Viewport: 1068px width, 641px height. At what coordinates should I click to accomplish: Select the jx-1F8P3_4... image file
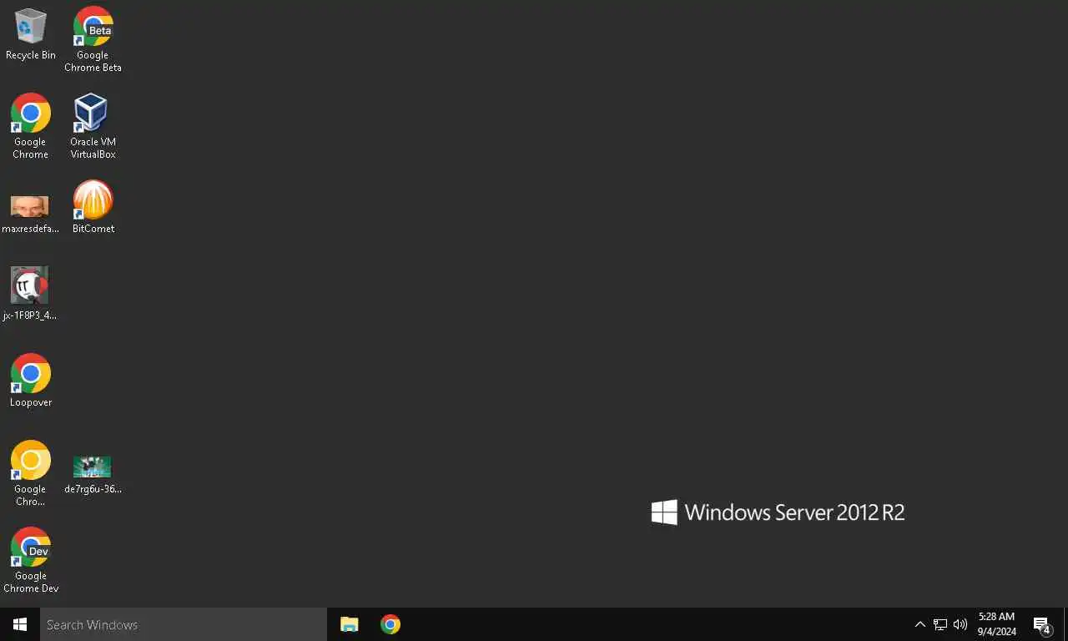[x=31, y=294]
